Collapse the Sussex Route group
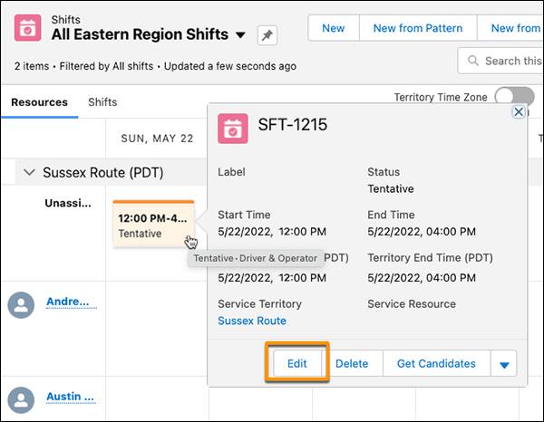 pos(29,172)
